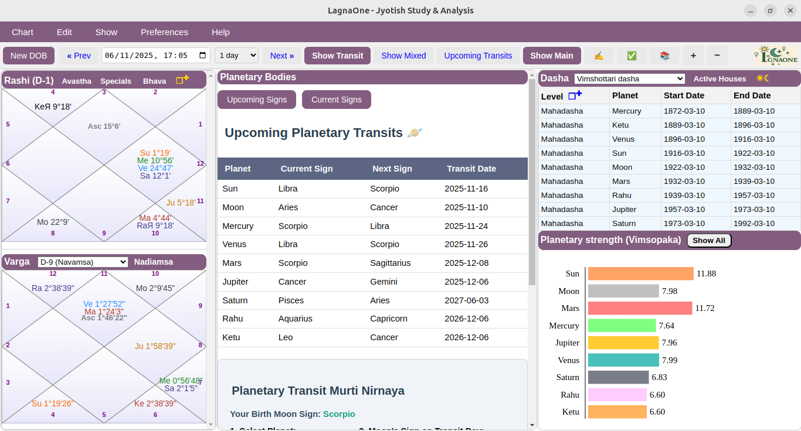Select the Mercury Mahadasha row
Image resolution: width=801 pixels, height=431 pixels.
670,111
